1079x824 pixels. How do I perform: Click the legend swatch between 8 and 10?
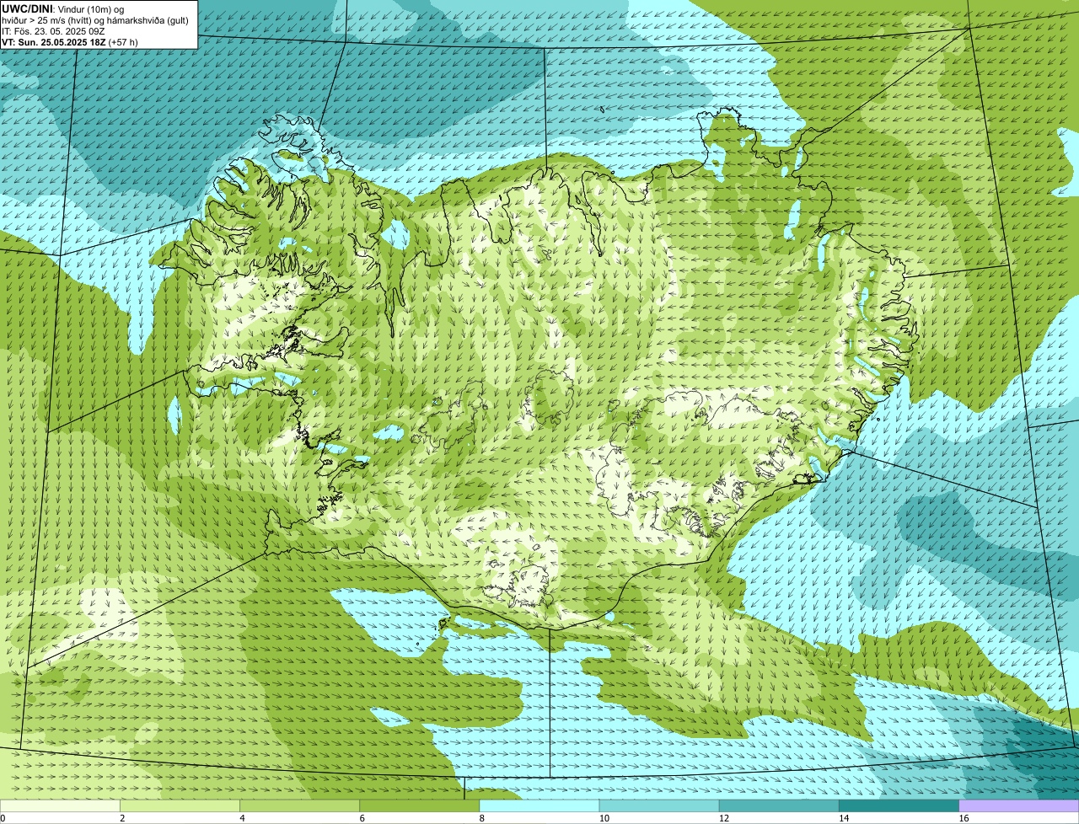[x=539, y=806]
